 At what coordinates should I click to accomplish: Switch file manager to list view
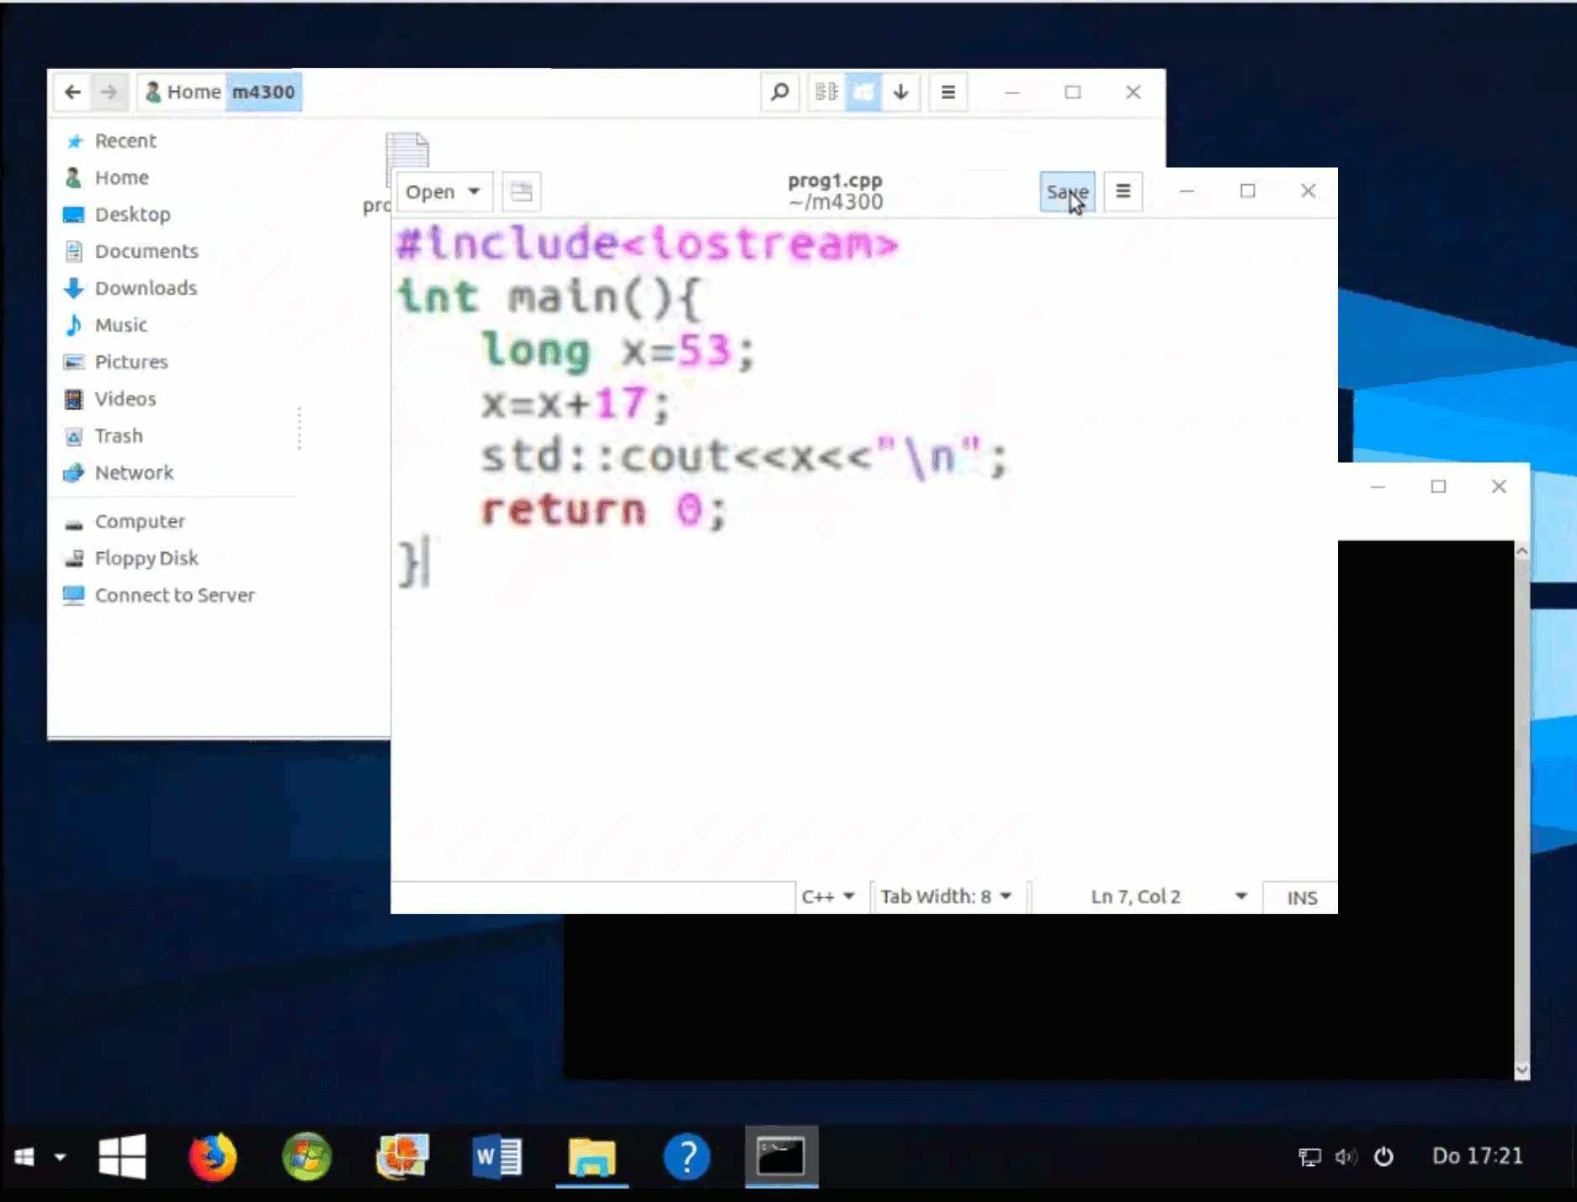tap(826, 92)
